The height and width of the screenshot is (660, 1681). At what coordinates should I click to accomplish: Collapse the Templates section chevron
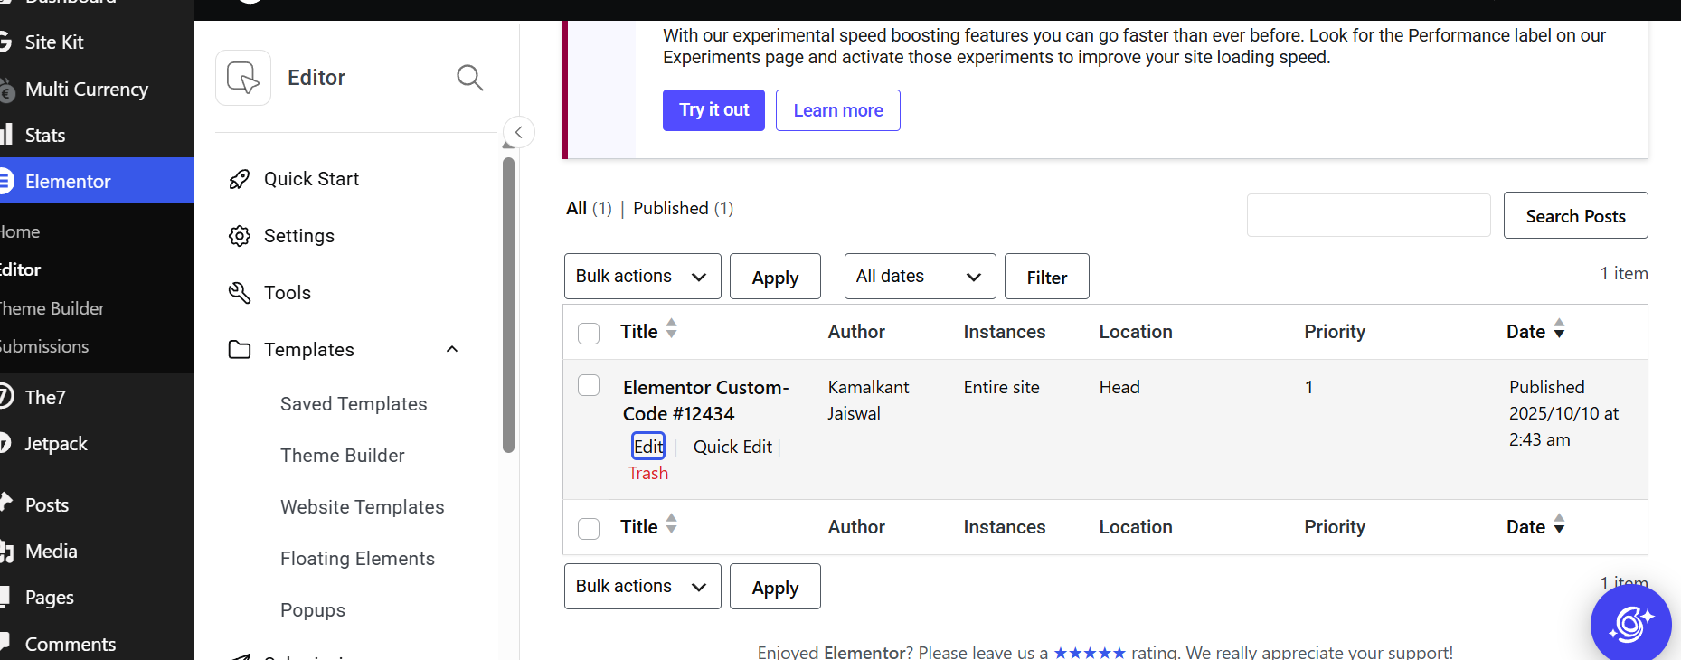[x=452, y=349]
